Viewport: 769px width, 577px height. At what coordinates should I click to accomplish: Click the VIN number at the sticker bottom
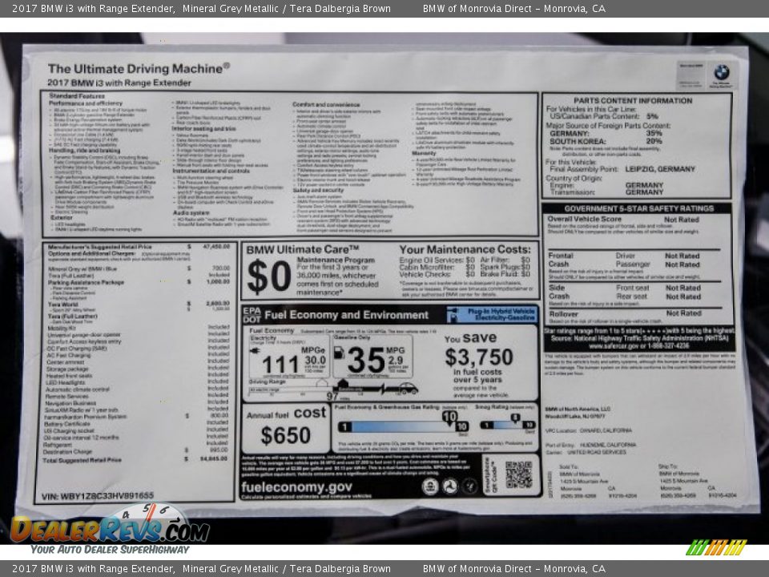click(x=96, y=495)
